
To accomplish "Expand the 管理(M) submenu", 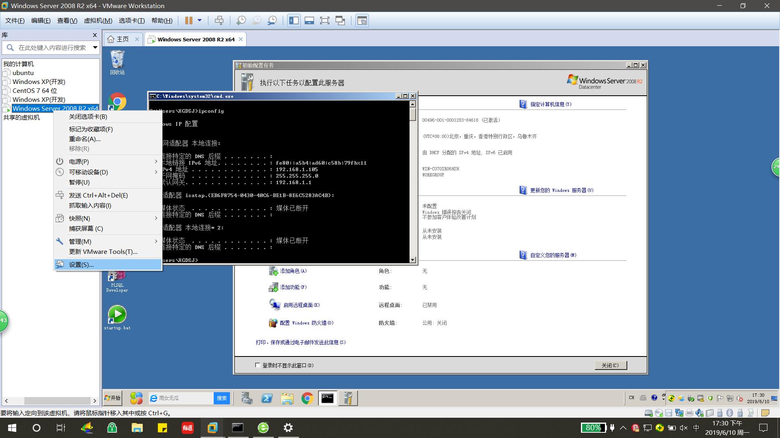I will pos(108,241).
